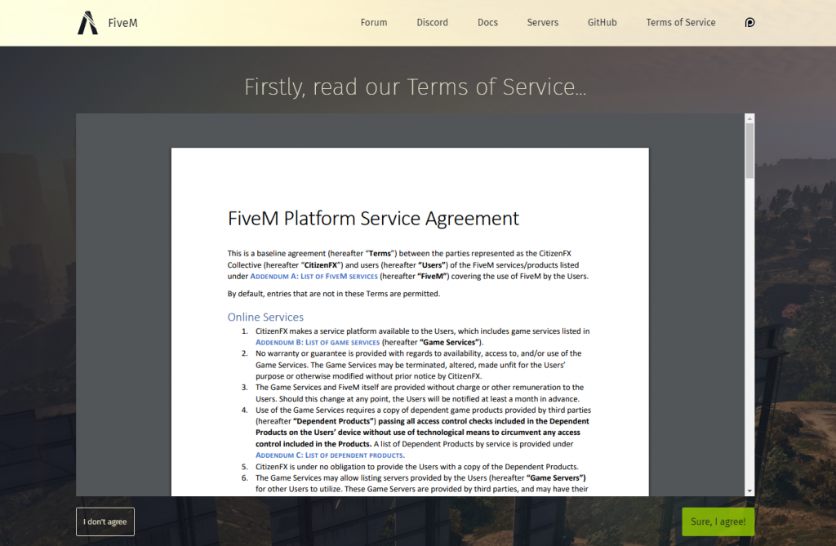
Task: Click the "I don't agree" button
Action: pos(105,522)
